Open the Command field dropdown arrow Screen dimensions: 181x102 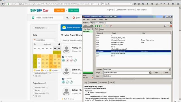[170, 69]
